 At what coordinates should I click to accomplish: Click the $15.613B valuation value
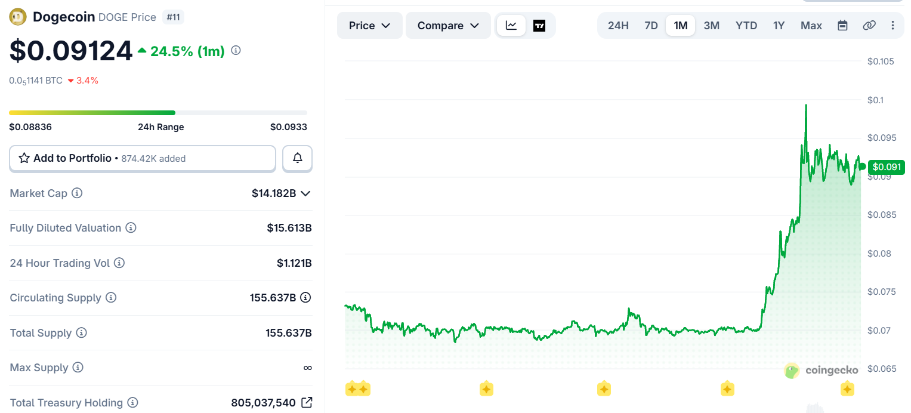click(289, 228)
